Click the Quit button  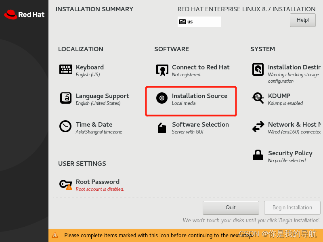pyautogui.click(x=231, y=208)
